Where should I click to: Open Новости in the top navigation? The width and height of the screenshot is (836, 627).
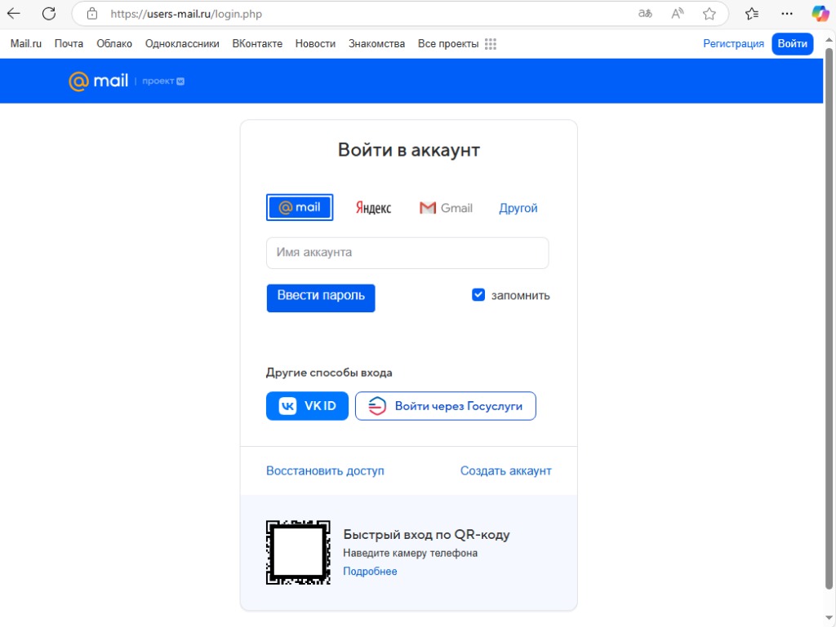click(315, 44)
